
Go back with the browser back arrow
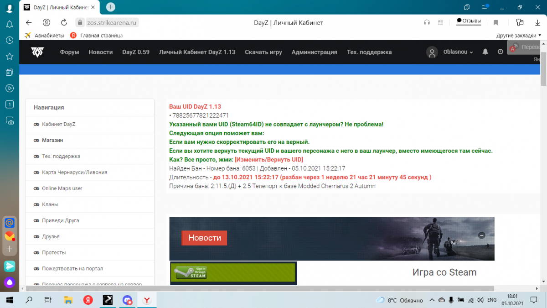(29, 22)
